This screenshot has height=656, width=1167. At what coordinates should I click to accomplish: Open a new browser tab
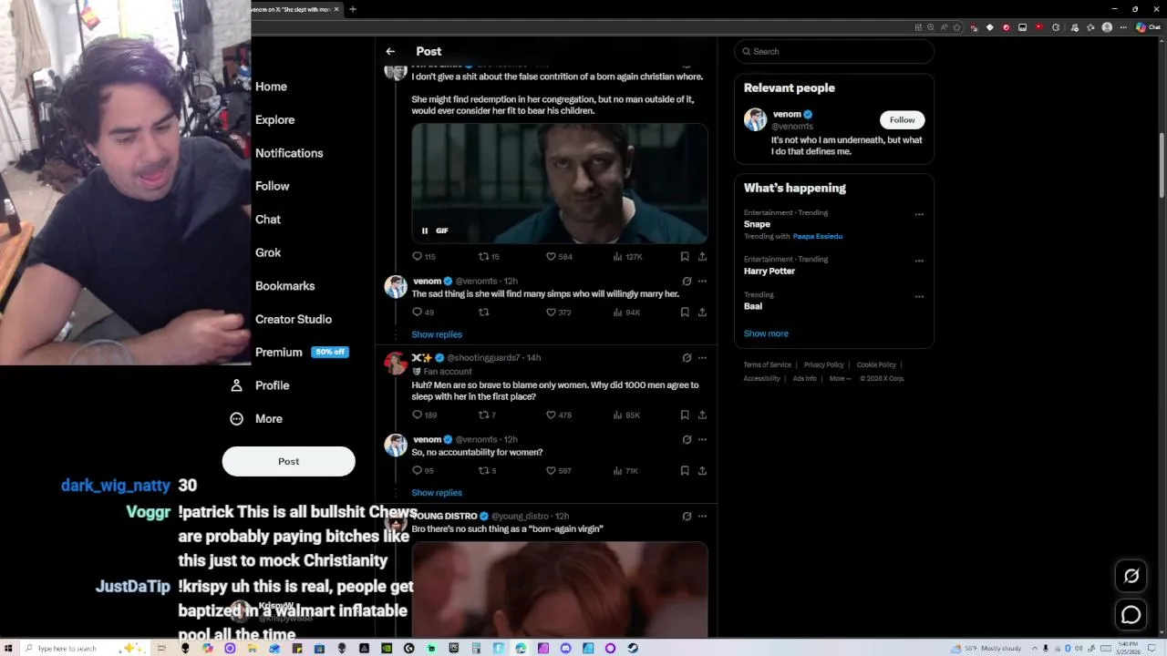353,9
